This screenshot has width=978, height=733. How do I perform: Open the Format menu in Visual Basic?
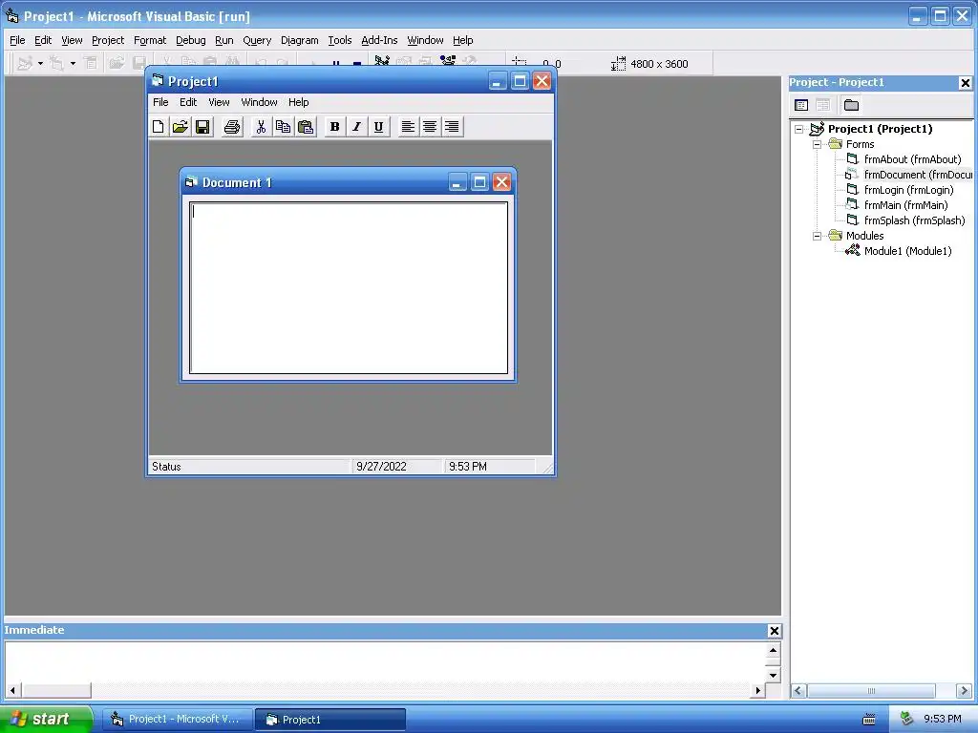(x=150, y=40)
